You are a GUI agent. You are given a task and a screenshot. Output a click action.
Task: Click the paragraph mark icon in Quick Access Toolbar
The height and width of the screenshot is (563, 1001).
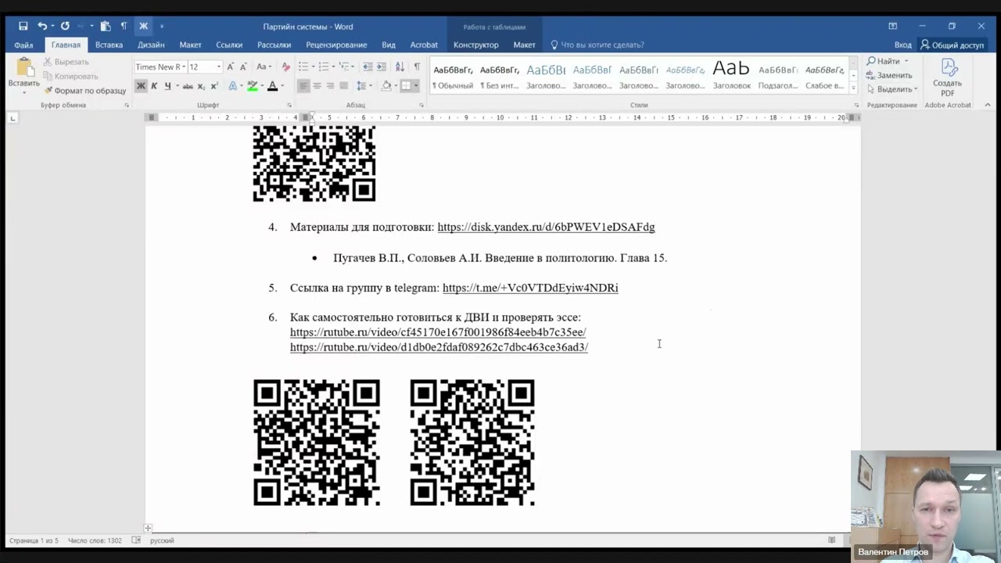tap(124, 26)
